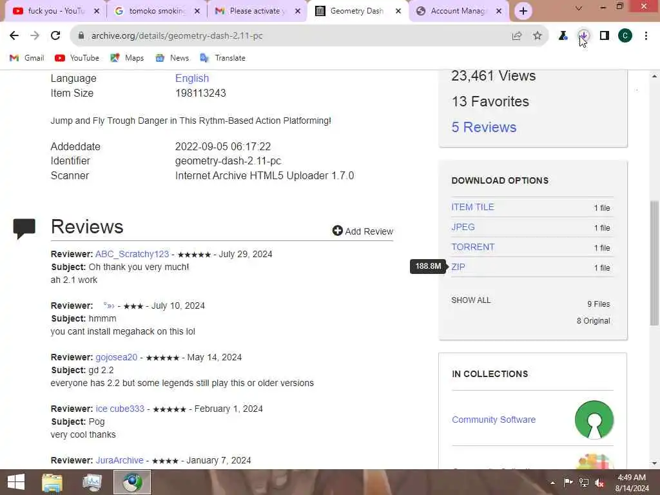The width and height of the screenshot is (660, 495).
Task: Close the Please activate Gmail tab
Action: (298, 11)
